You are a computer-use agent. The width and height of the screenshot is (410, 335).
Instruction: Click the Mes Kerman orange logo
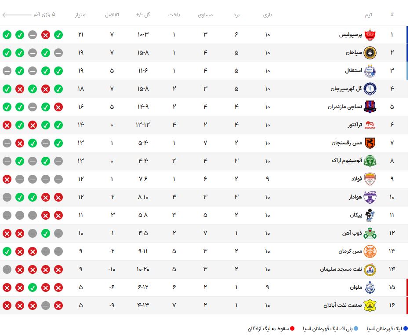coord(370,251)
